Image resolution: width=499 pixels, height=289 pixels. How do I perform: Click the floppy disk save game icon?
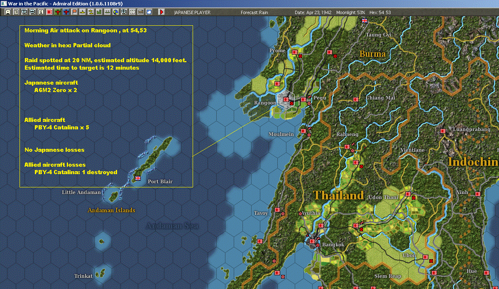[x=7, y=12]
